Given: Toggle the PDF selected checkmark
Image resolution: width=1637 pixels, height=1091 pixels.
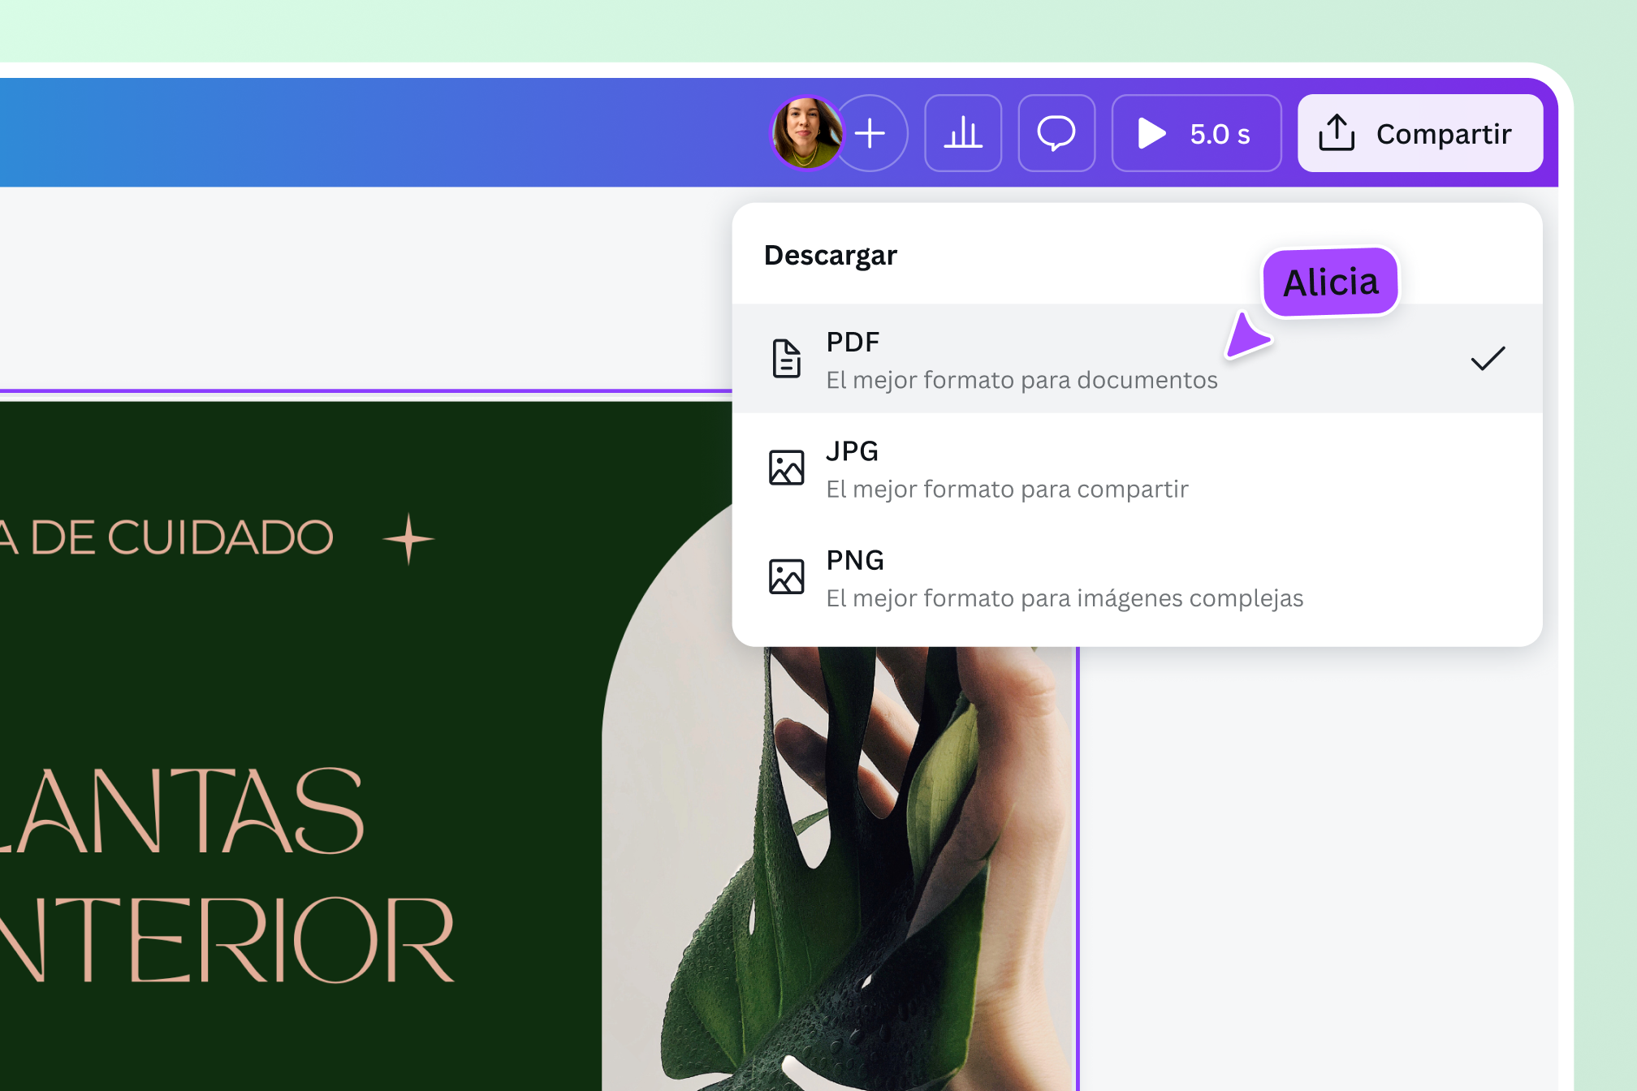Looking at the screenshot, I should pyautogui.click(x=1488, y=358).
